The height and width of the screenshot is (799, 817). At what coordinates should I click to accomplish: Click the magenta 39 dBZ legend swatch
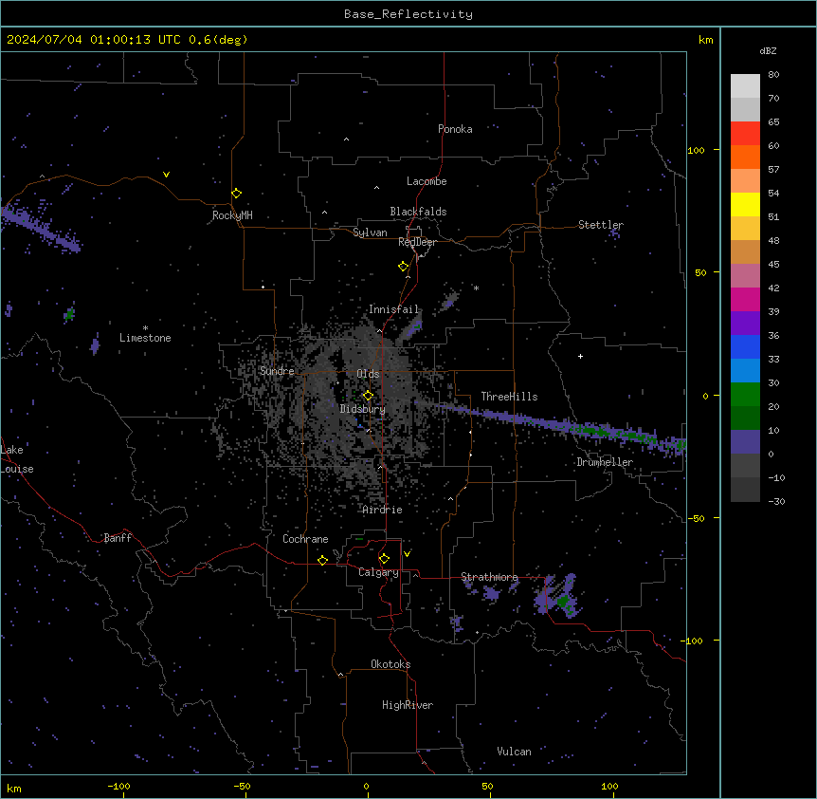click(x=745, y=299)
